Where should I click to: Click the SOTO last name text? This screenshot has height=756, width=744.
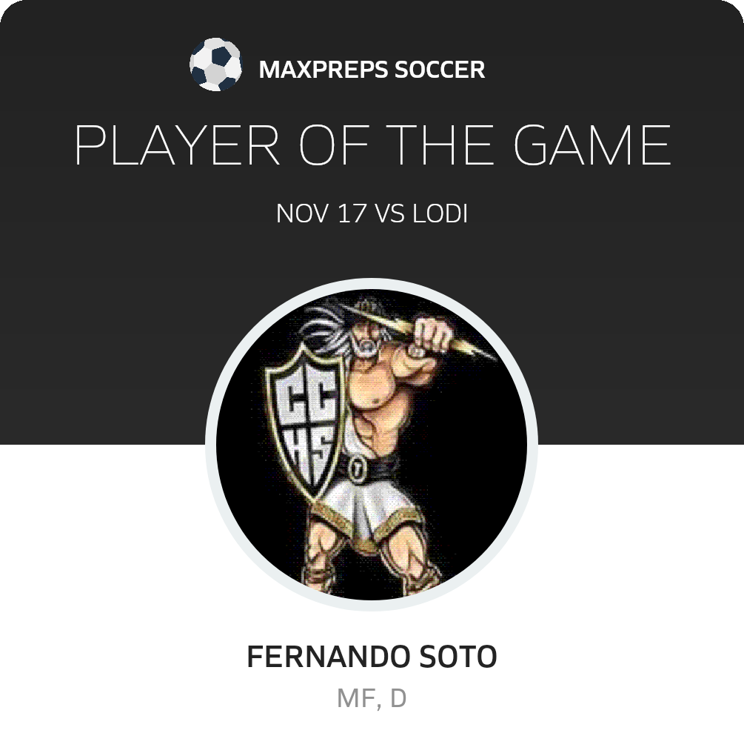[x=458, y=657]
